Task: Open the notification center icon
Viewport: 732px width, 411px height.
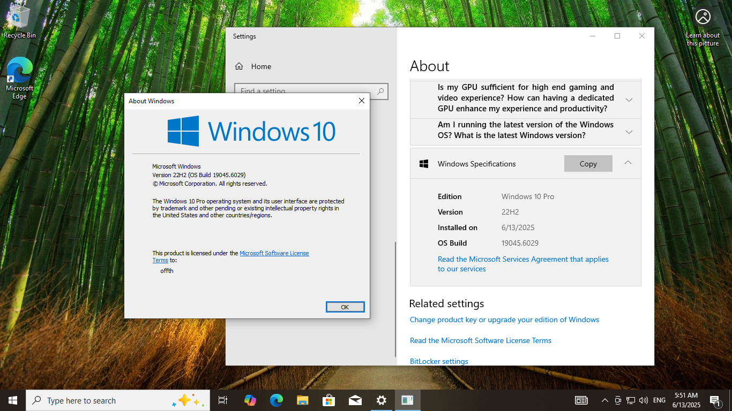Action: point(715,400)
